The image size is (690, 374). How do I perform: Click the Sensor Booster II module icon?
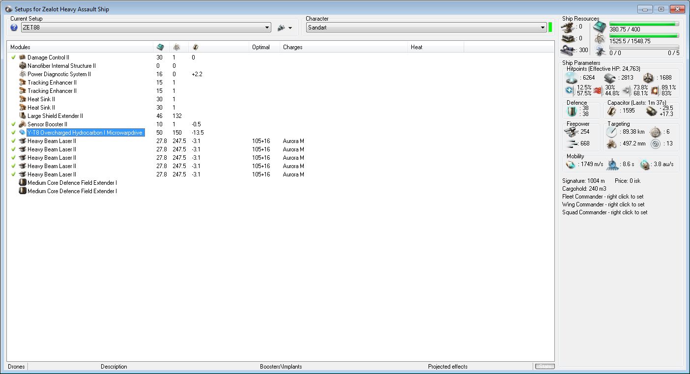tap(22, 124)
